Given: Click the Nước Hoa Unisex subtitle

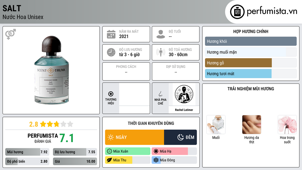Looking at the screenshot, I should (23, 17).
